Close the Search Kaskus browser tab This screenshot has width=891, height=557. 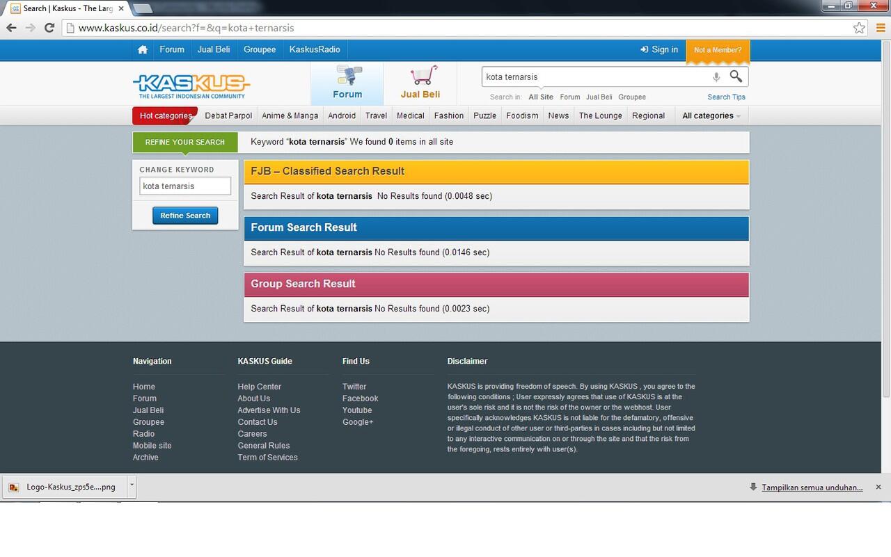pos(121,8)
